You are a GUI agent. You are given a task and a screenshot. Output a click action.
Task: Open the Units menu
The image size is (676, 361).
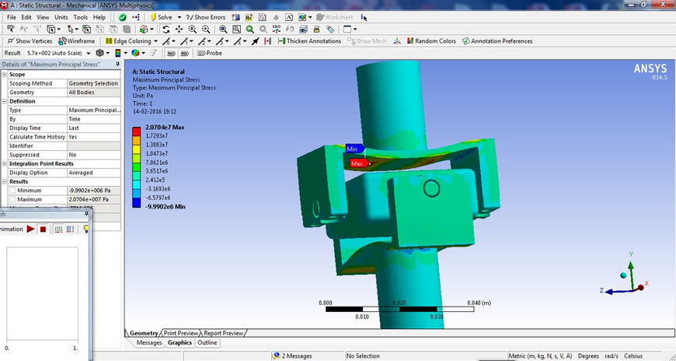click(61, 17)
